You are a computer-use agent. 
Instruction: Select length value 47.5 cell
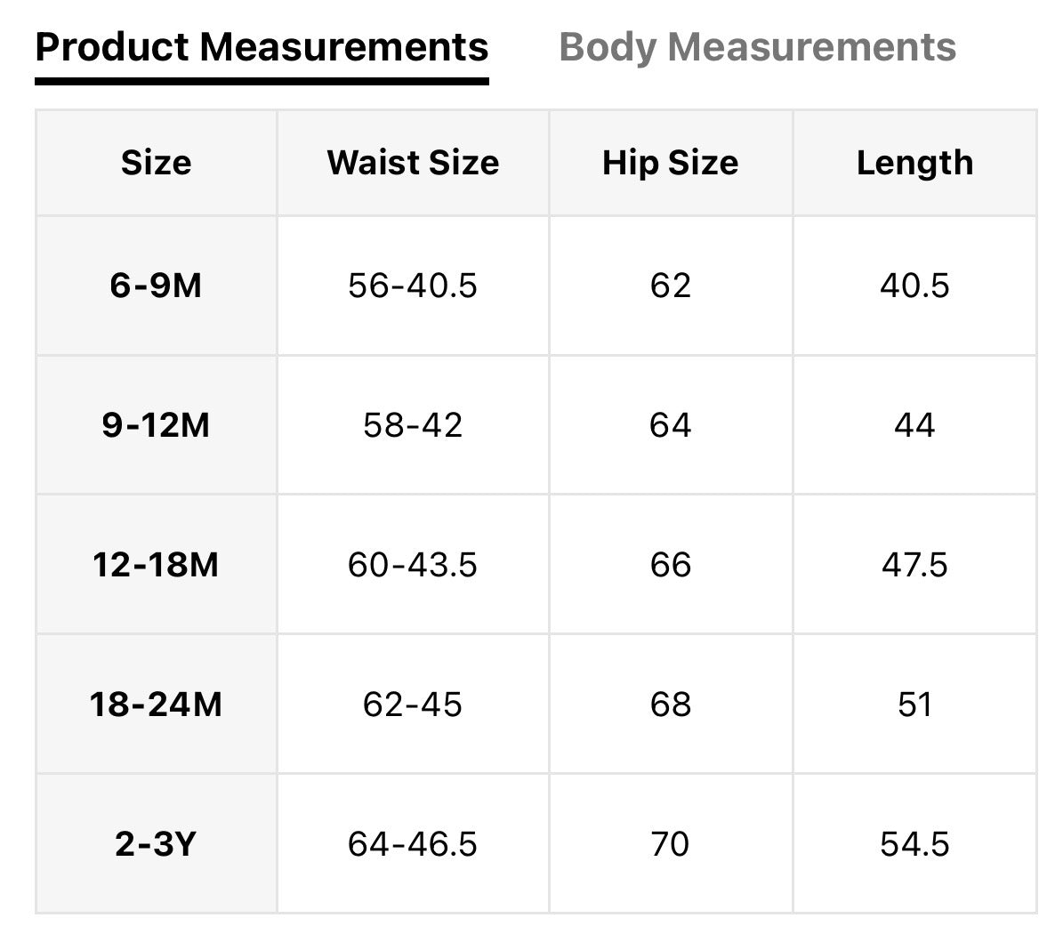914,565
